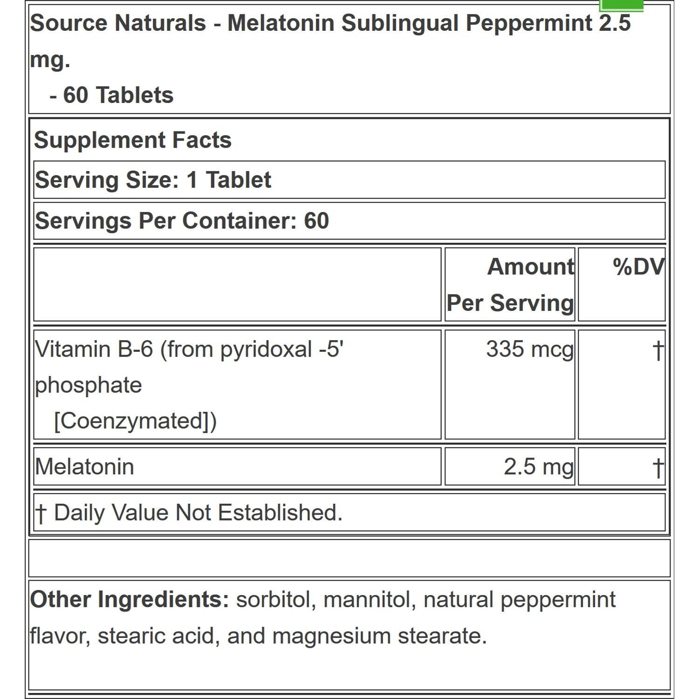Click the Vitamin B-6 ingredient cell
The width and height of the screenshot is (699, 699).
tap(237, 384)
